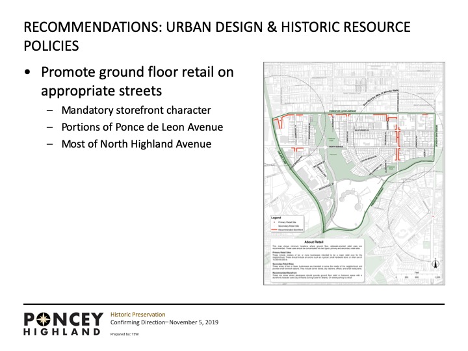Select the bullet 'Promote ground floor retail on'

click(x=137, y=72)
